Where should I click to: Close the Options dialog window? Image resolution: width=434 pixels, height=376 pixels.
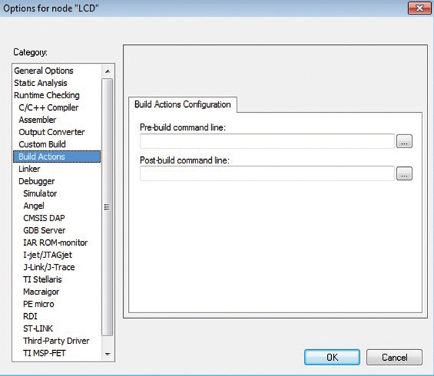pyautogui.click(x=414, y=8)
